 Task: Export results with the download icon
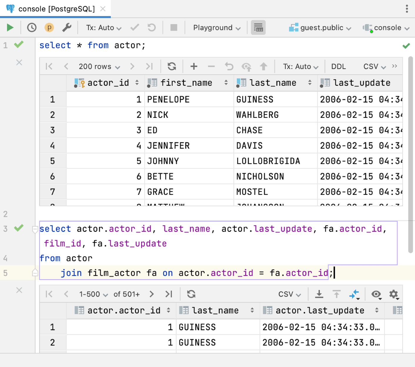point(319,294)
